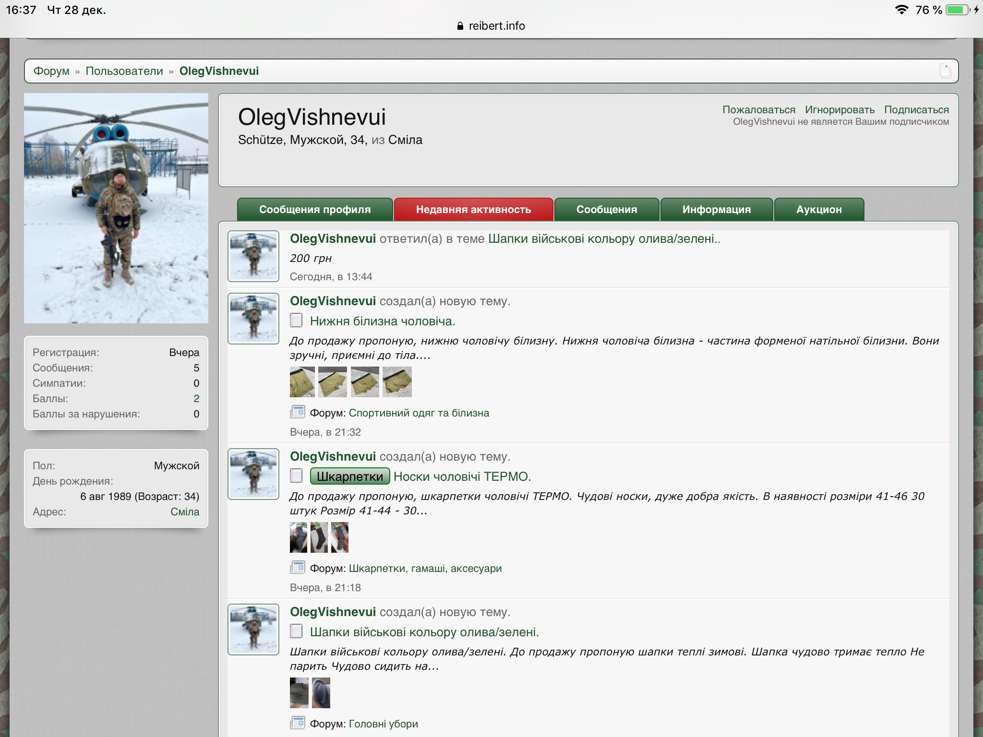Open the Сміла address link in sidebar

185,511
